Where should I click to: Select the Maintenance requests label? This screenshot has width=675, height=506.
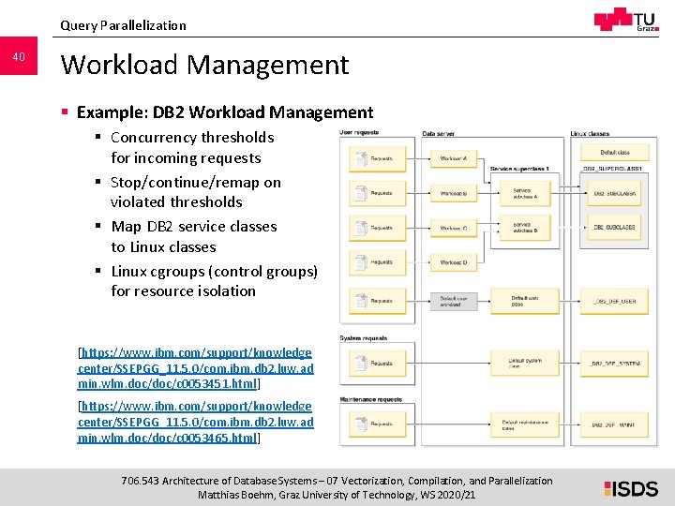tap(371, 399)
